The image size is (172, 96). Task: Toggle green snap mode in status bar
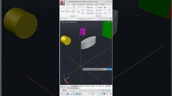pyautogui.click(x=71, y=94)
